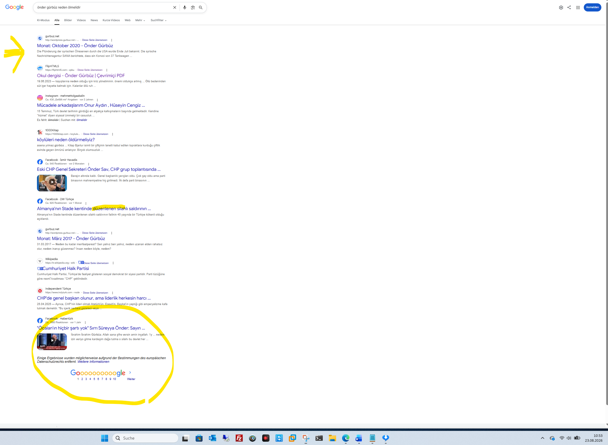
Task: Expand the Mehr dropdown
Action: (x=140, y=20)
